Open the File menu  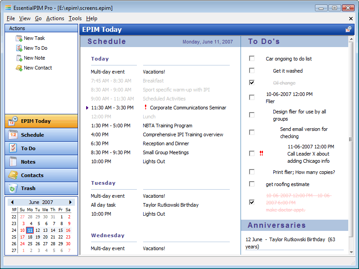pos(11,18)
